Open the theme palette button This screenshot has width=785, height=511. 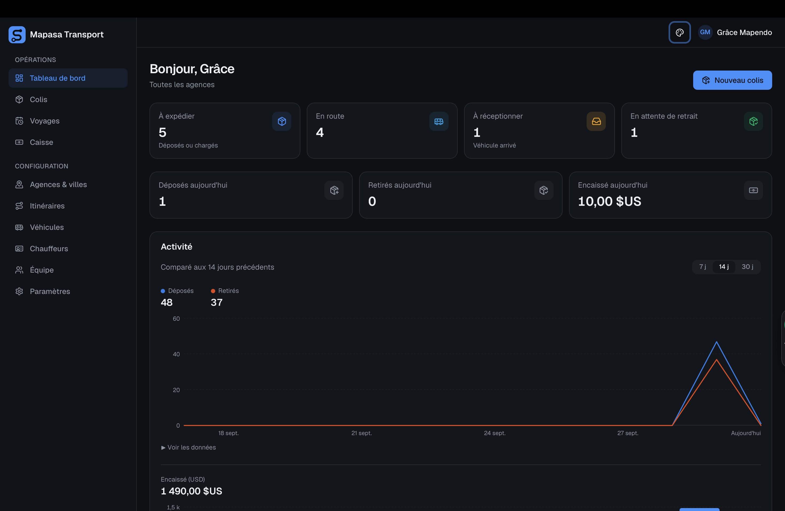tap(680, 32)
